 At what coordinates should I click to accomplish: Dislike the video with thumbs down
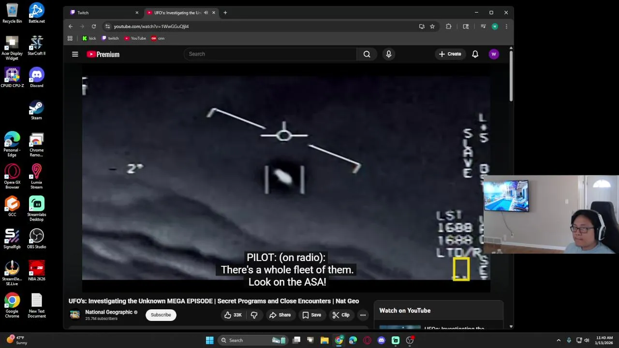(254, 315)
